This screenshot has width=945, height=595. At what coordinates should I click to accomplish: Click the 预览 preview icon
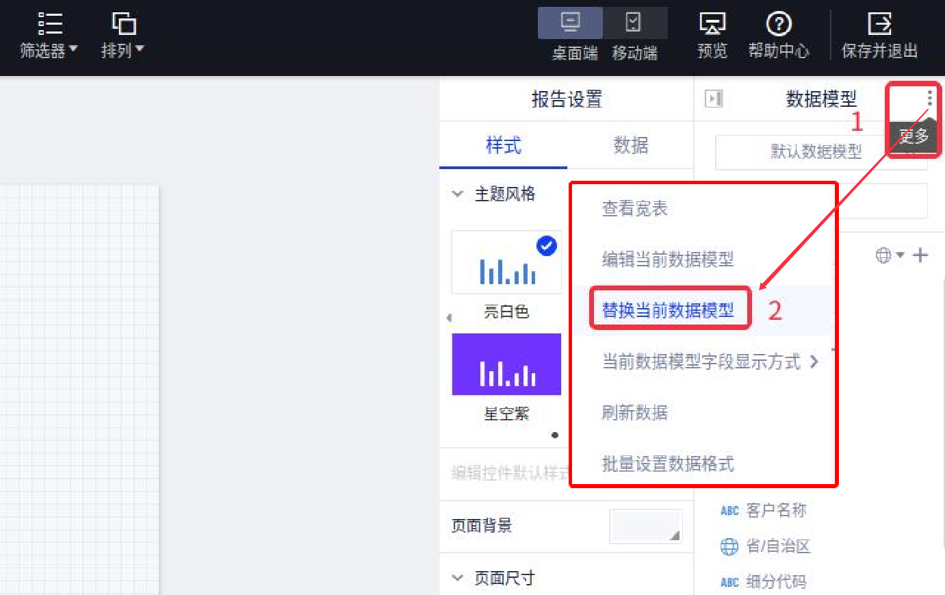(x=712, y=36)
